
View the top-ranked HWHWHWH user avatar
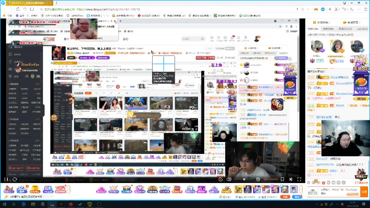pos(337,46)
